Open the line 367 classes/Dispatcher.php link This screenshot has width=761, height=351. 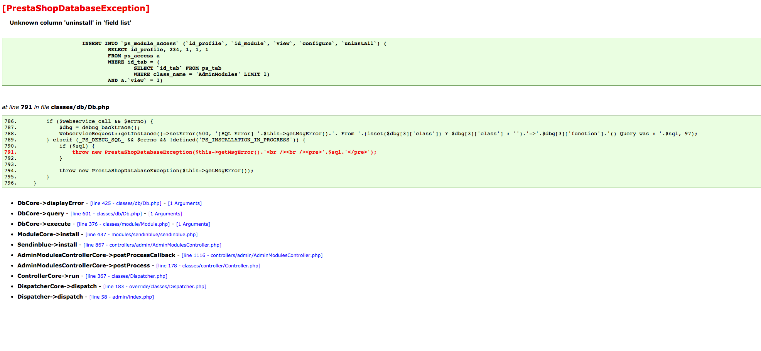[127, 276]
